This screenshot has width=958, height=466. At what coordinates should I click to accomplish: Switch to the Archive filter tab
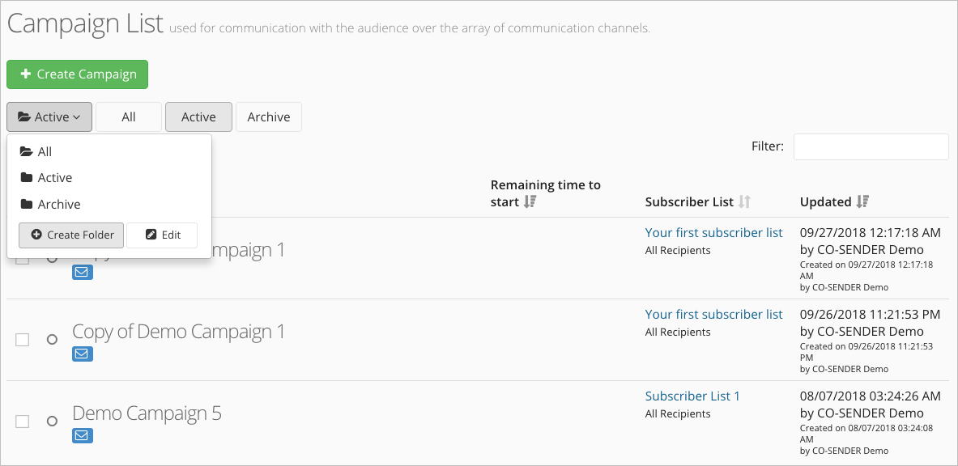(x=269, y=116)
